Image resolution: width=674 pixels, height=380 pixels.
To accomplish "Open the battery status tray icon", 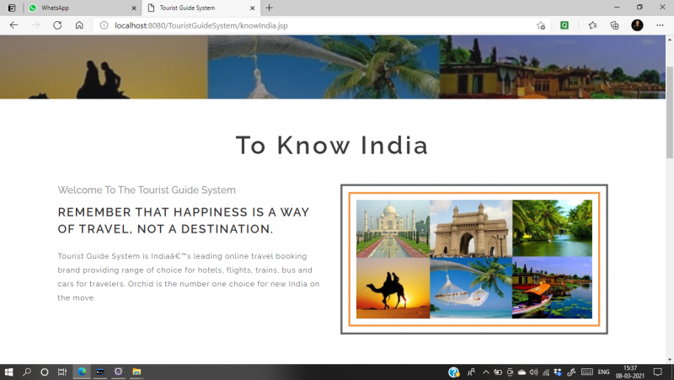I will [x=498, y=372].
